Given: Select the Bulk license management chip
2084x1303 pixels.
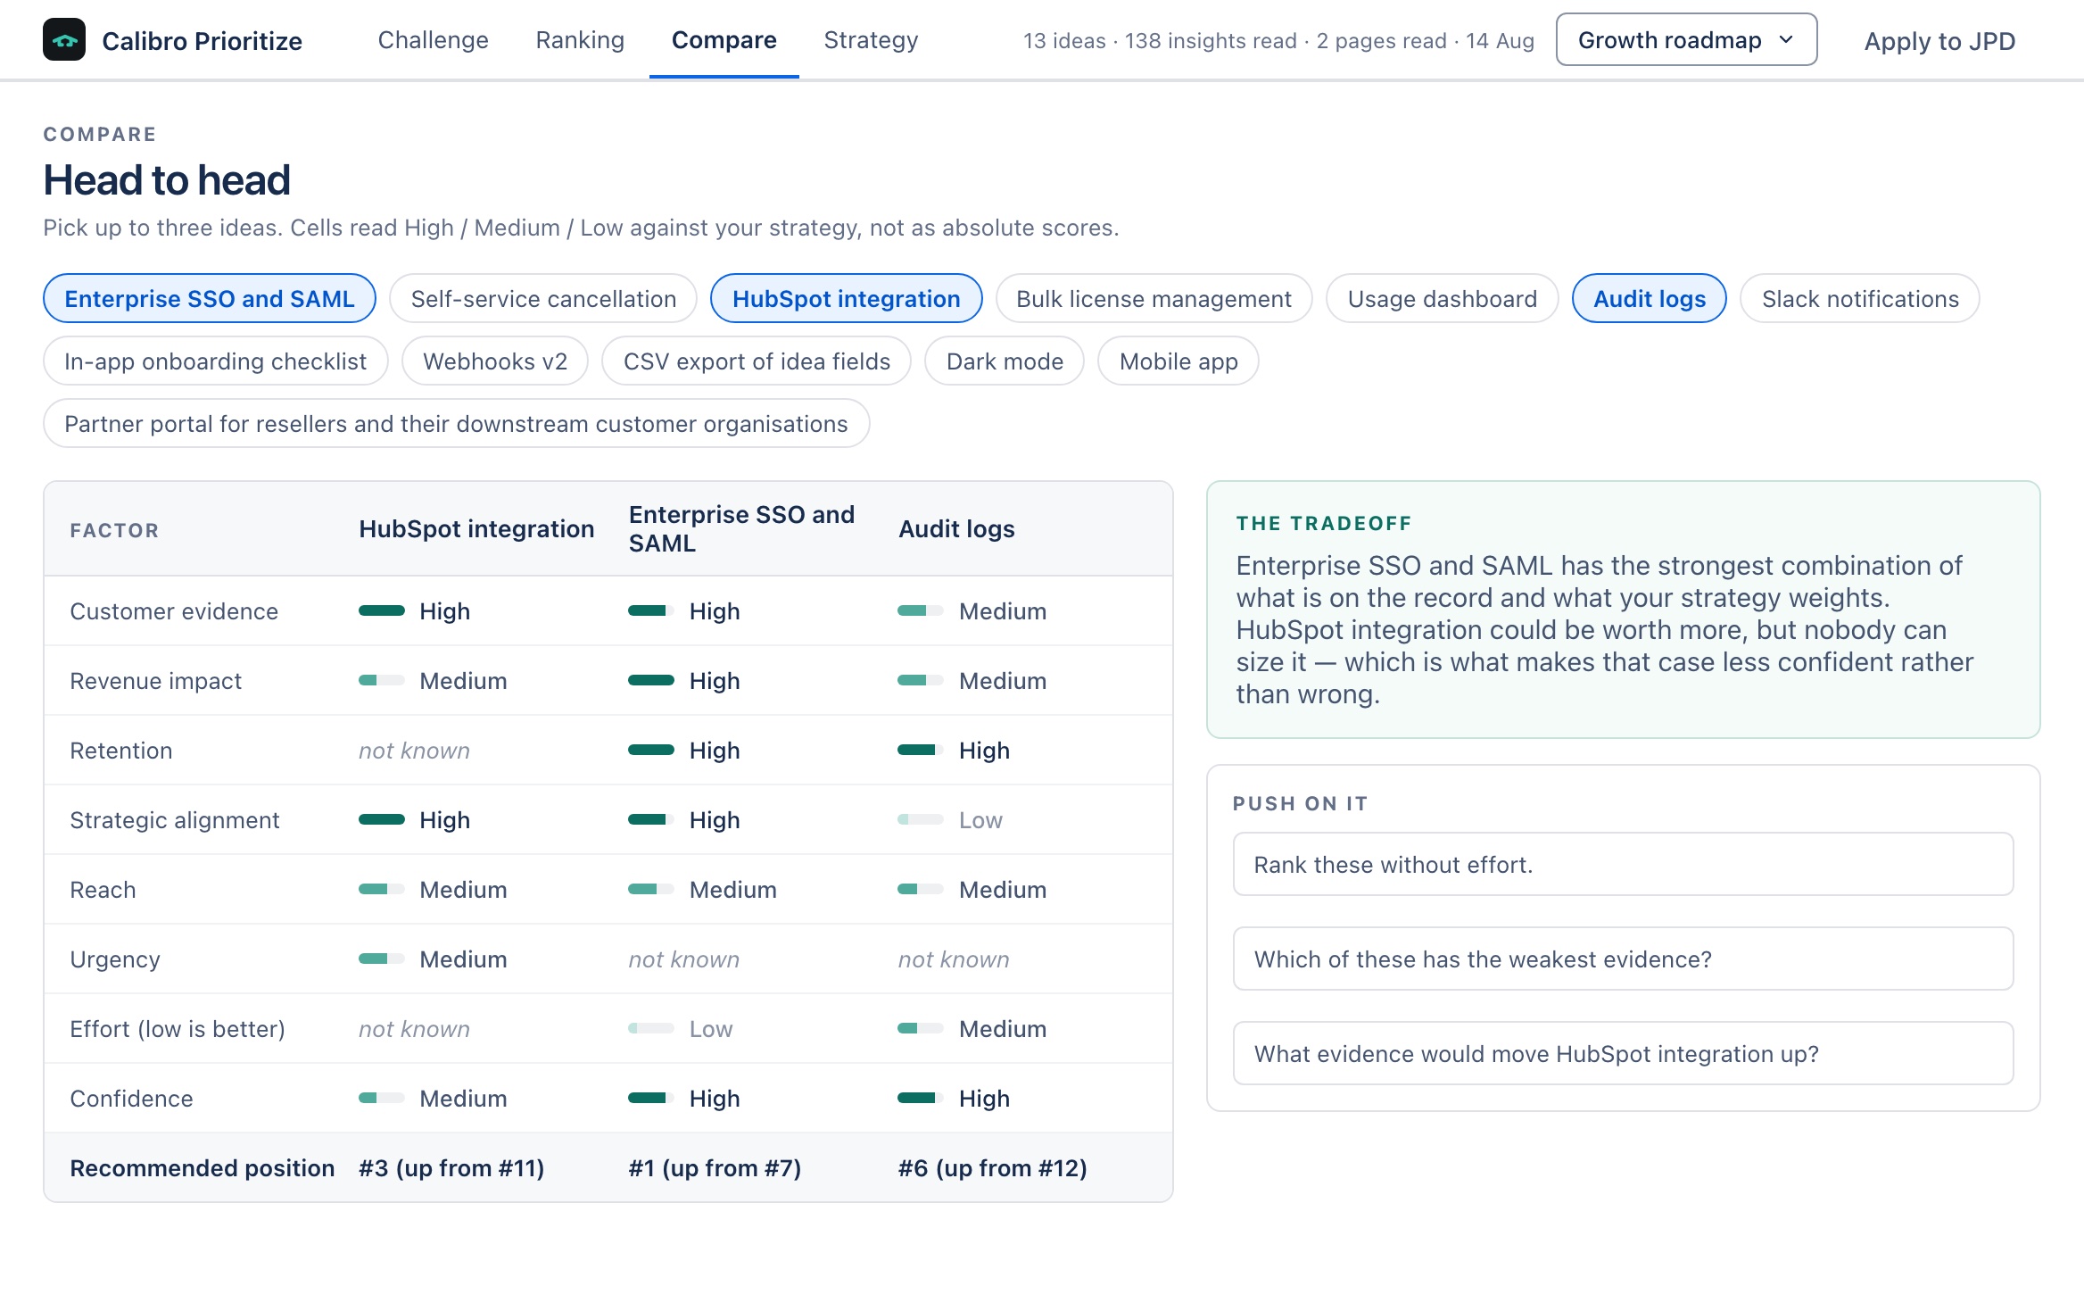Looking at the screenshot, I should (1154, 299).
